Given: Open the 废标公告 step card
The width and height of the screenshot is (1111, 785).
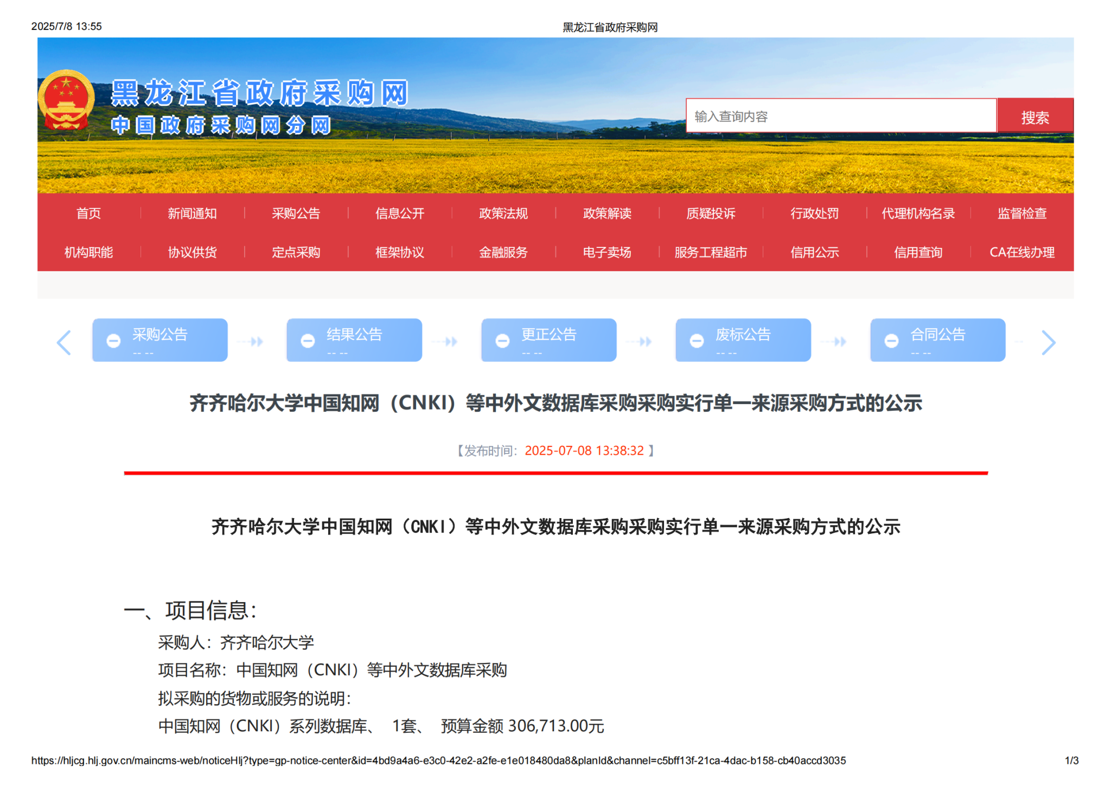Looking at the screenshot, I should tap(743, 340).
